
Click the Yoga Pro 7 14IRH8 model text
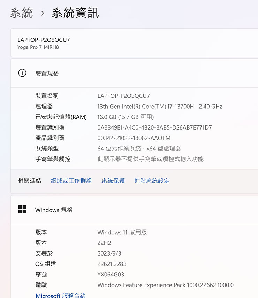38,47
